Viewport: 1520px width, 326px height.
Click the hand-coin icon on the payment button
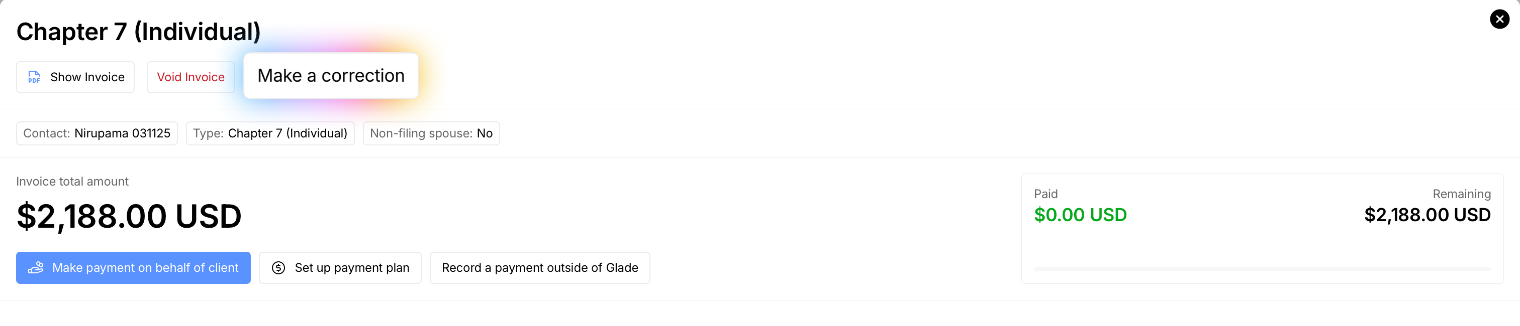tap(36, 268)
